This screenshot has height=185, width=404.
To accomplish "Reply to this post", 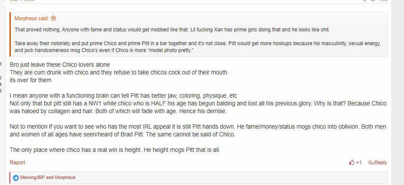I will click(377, 163).
